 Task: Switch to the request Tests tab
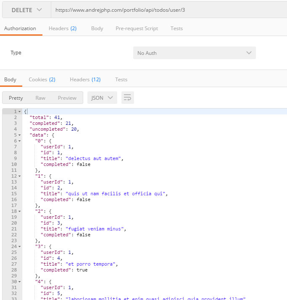176,28
